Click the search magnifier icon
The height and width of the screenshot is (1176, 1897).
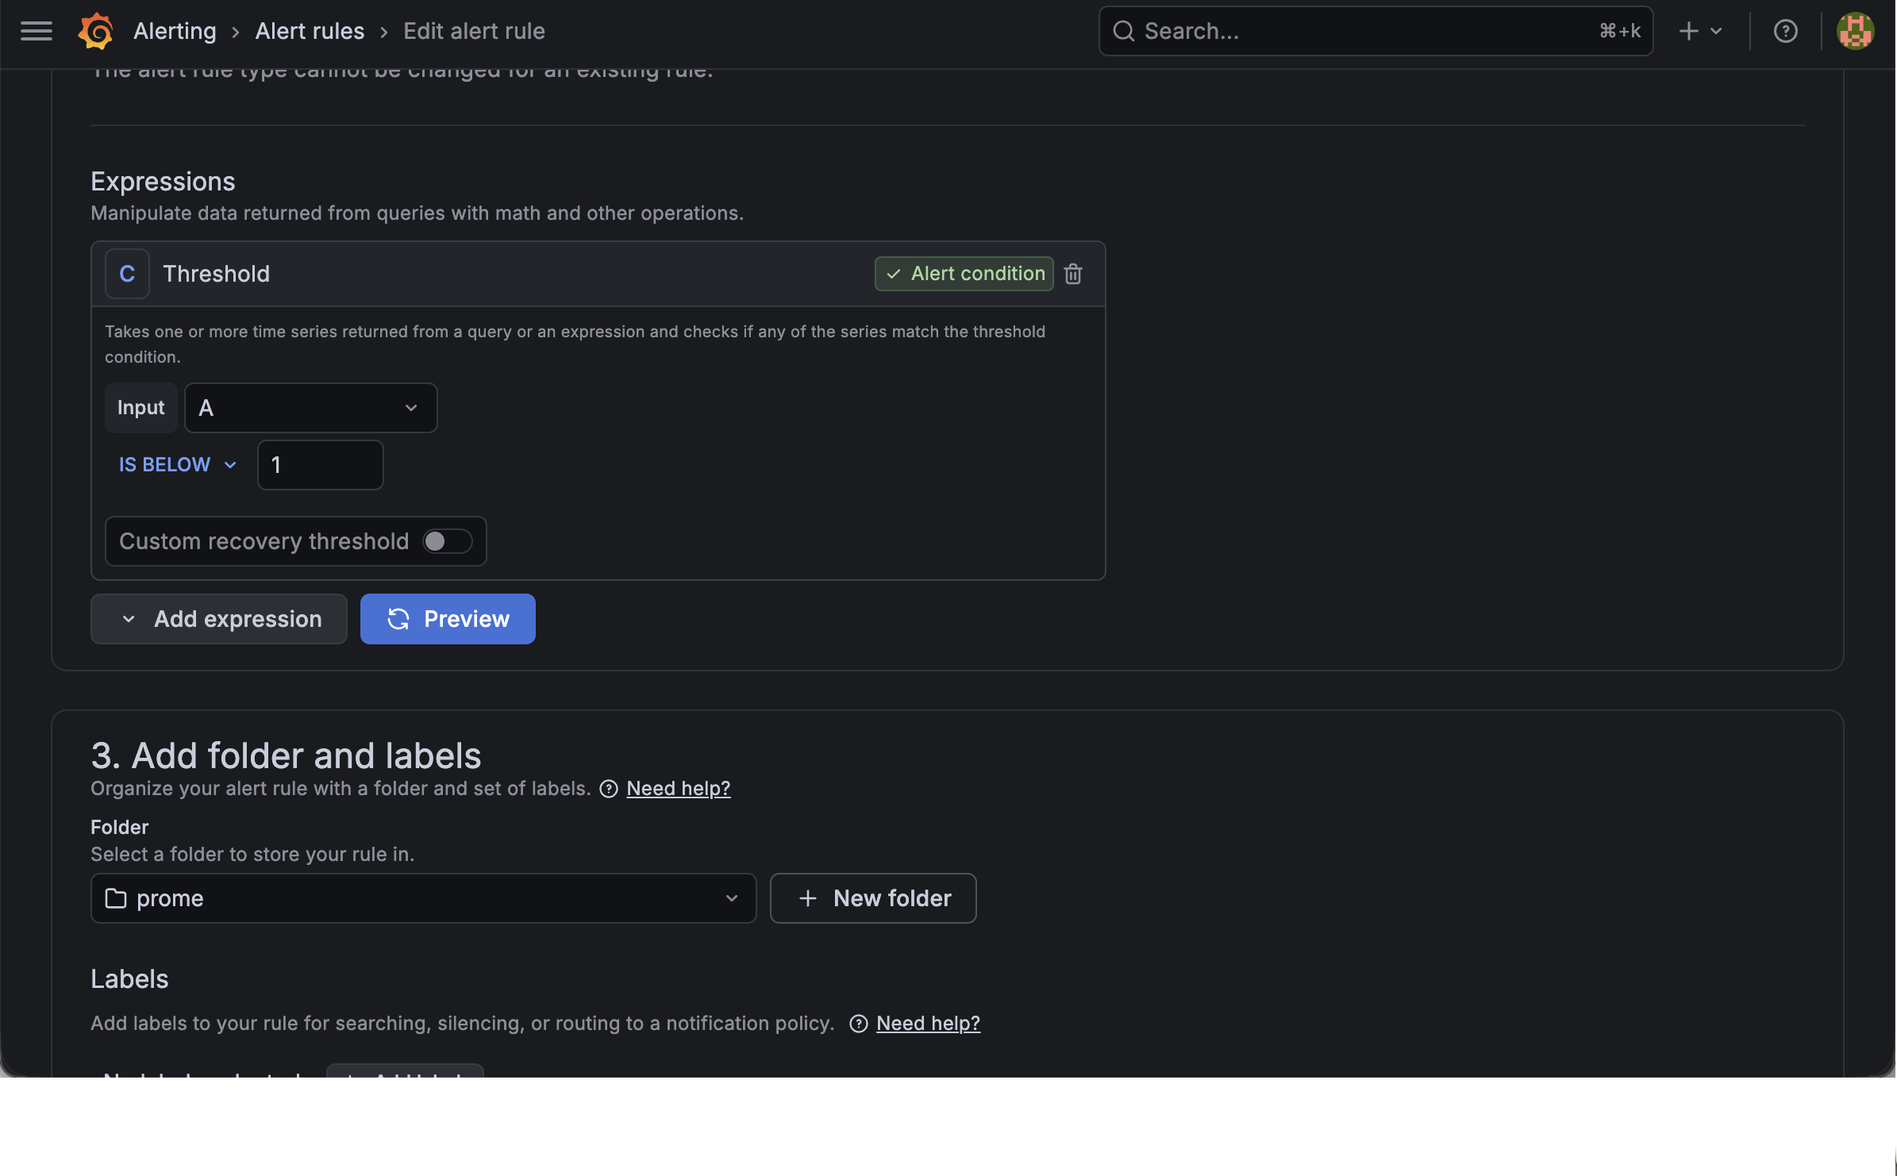(x=1123, y=31)
